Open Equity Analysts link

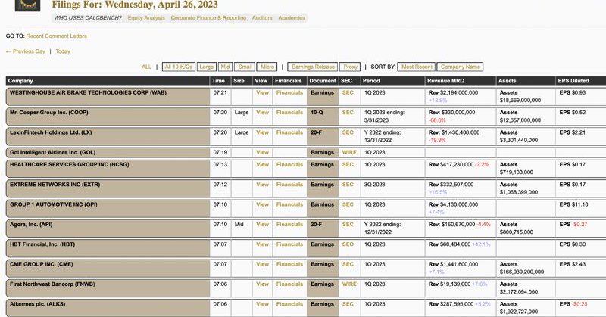pyautogui.click(x=146, y=17)
